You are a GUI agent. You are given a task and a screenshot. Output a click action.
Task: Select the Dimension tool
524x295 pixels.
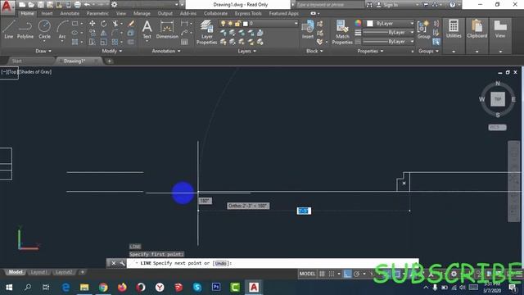click(x=167, y=29)
